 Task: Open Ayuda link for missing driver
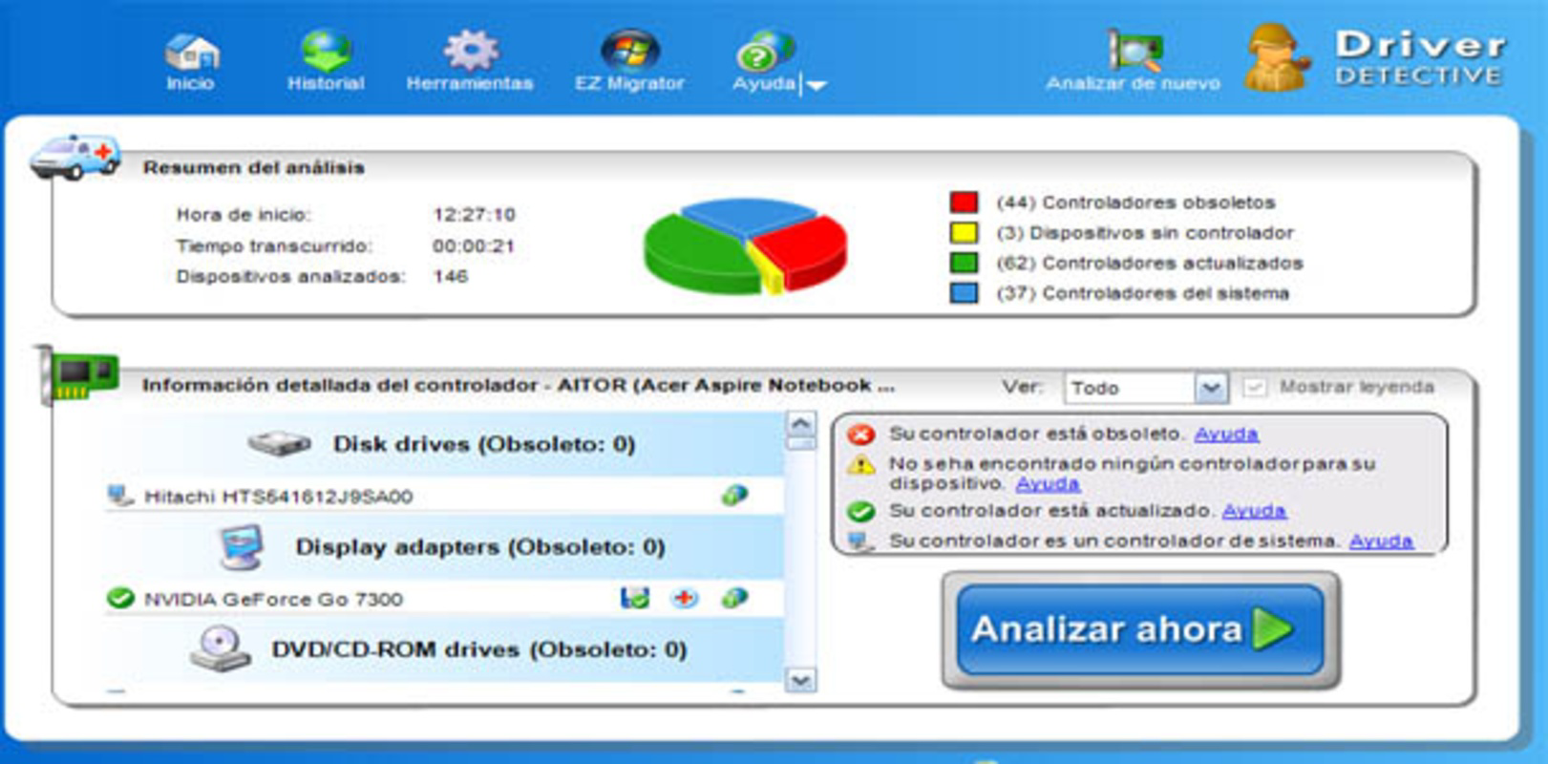pos(1047,484)
